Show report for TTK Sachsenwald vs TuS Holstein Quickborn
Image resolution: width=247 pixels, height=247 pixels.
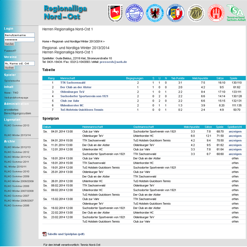235,141
